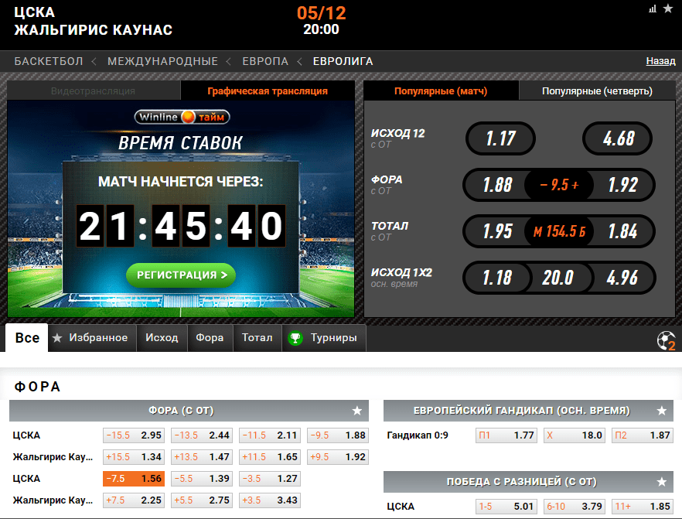
Task: Go back using the Назад link
Action: (x=660, y=61)
